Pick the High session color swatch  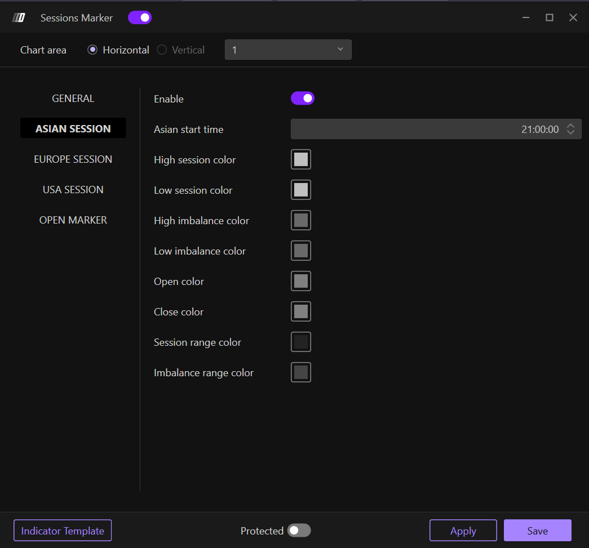coord(301,159)
